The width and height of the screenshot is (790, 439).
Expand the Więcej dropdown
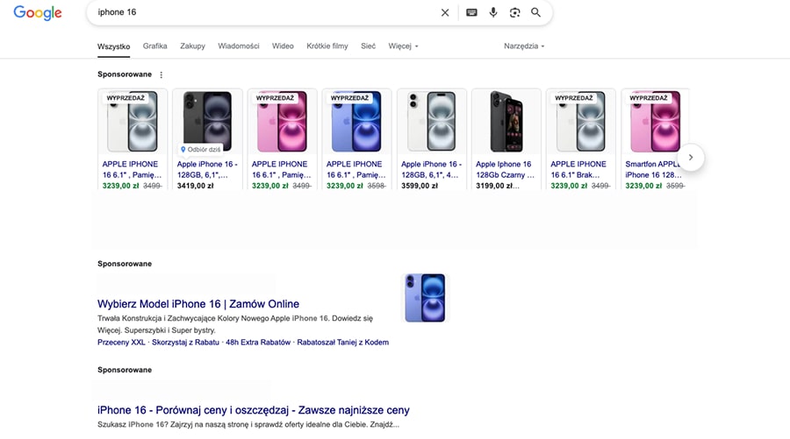[x=403, y=46]
